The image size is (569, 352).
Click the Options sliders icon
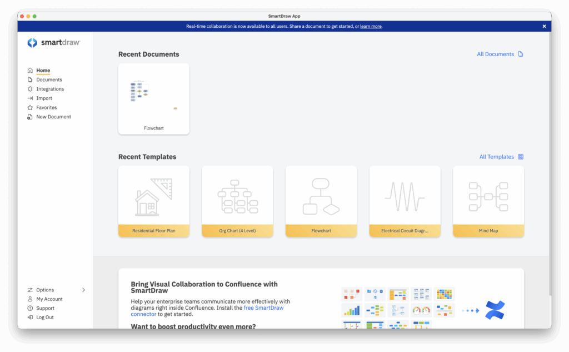click(x=30, y=290)
